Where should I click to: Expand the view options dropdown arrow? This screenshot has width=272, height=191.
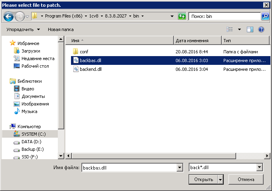coord(239,29)
